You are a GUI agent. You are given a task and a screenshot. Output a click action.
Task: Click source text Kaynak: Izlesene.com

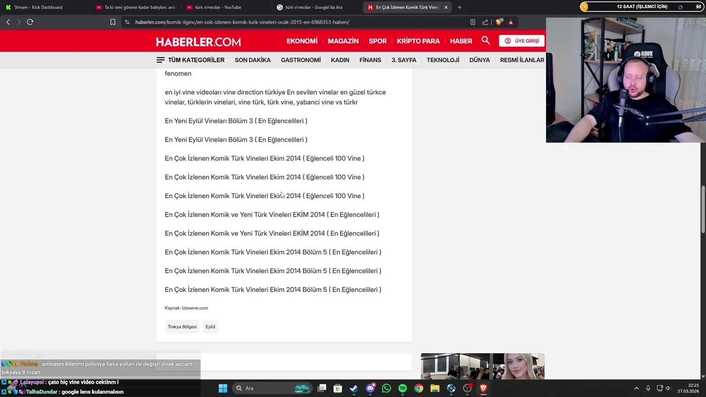(x=186, y=308)
